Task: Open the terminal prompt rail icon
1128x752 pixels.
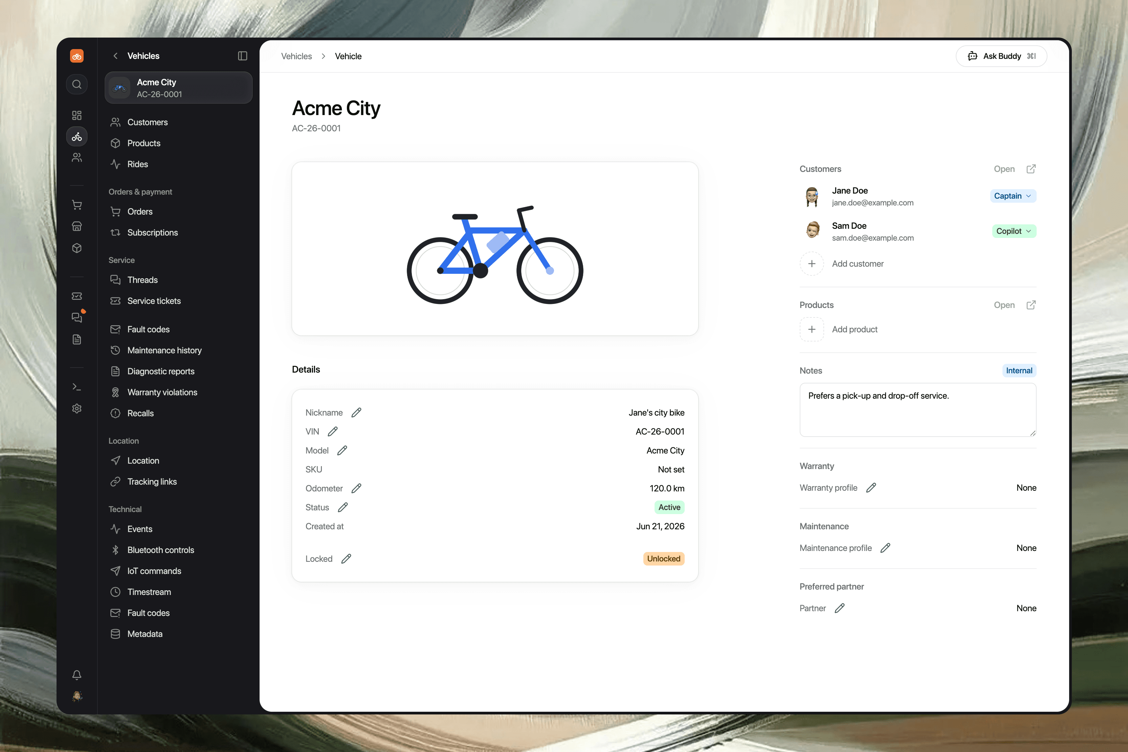Action: click(x=77, y=386)
